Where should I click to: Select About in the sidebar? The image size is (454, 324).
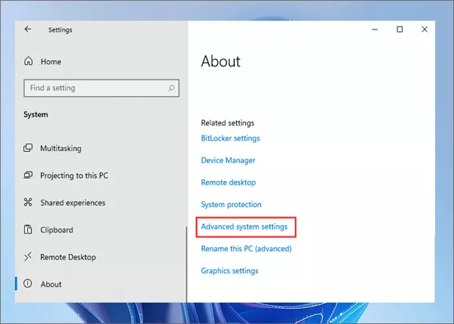click(51, 284)
